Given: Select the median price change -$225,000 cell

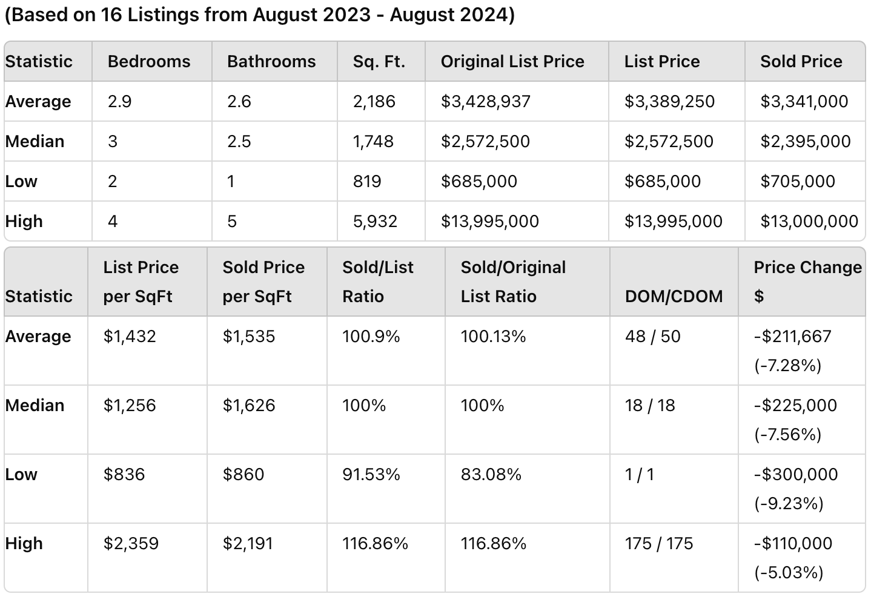Looking at the screenshot, I should point(795,405).
